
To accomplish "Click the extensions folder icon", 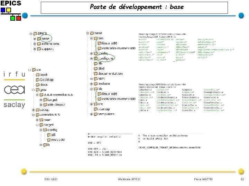I will coord(39,44).
